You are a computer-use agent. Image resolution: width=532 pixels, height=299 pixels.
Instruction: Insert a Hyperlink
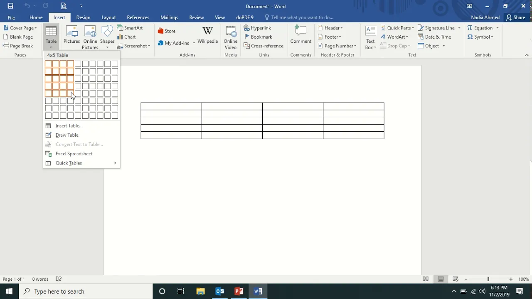pos(258,28)
